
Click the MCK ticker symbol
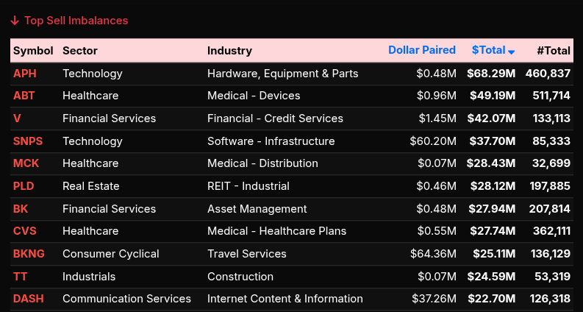tap(26, 163)
